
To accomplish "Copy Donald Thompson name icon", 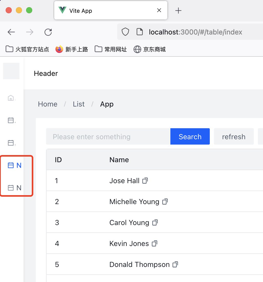I will coord(175,264).
